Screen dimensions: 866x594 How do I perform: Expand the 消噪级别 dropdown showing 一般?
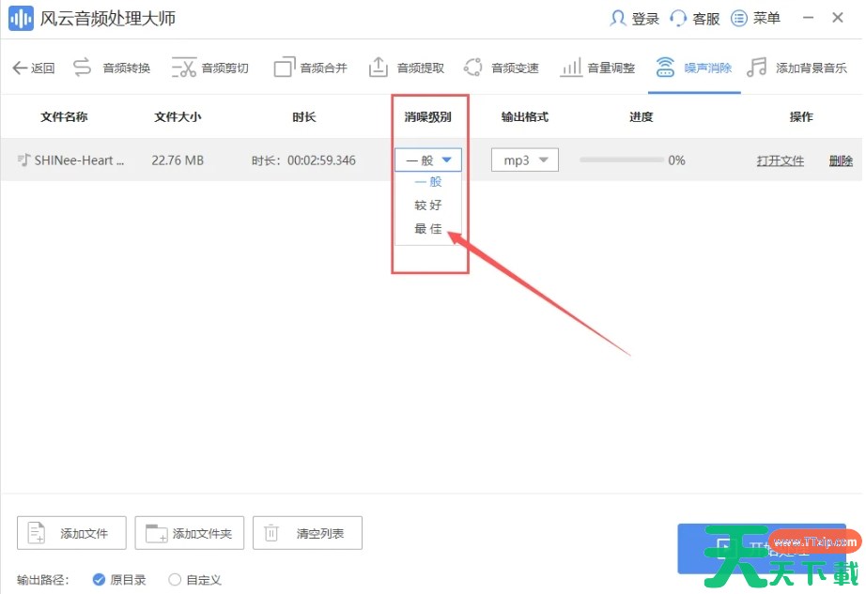pyautogui.click(x=428, y=160)
